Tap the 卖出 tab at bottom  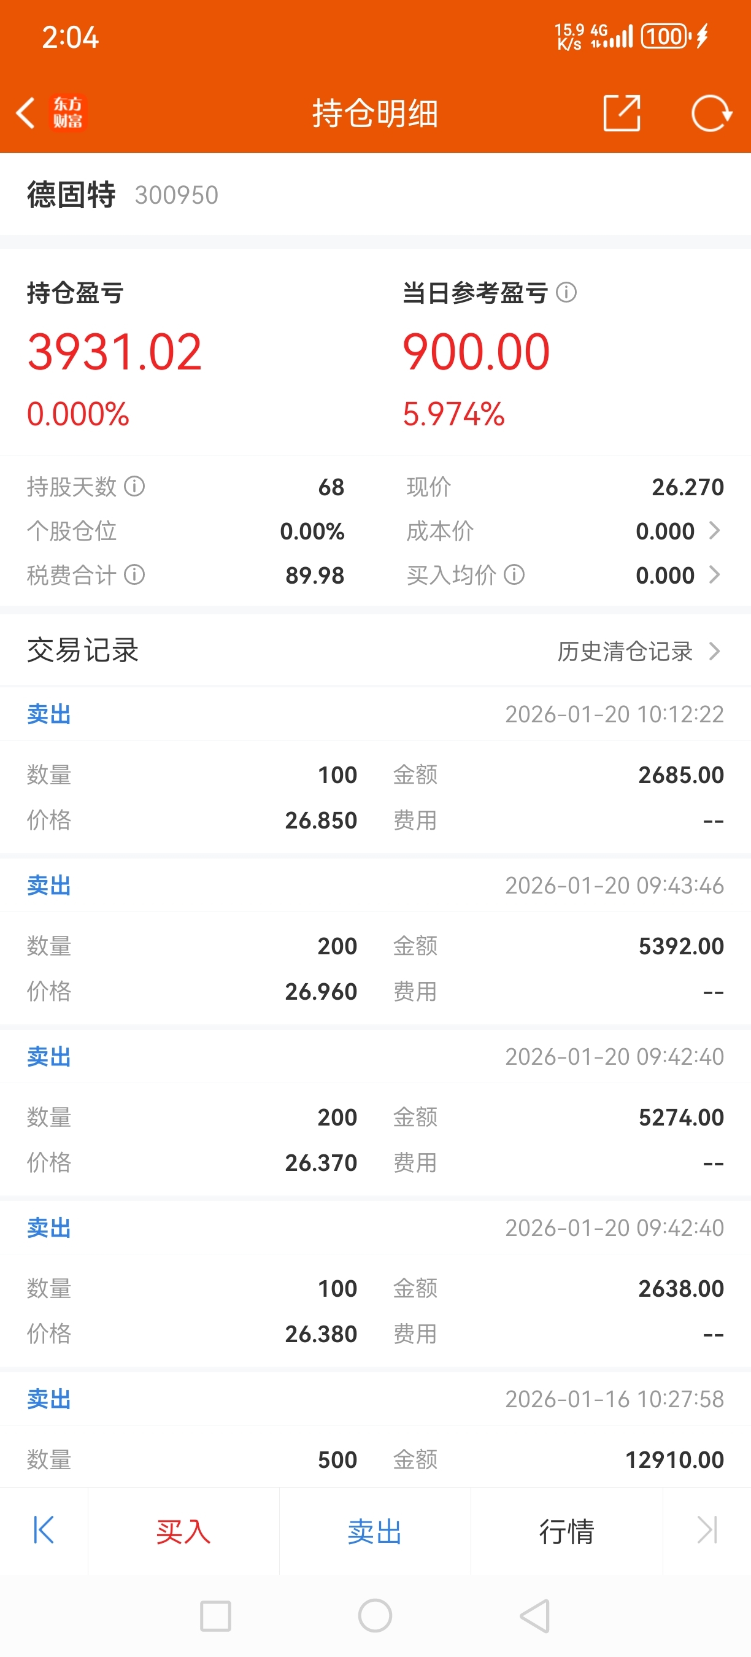375,1532
